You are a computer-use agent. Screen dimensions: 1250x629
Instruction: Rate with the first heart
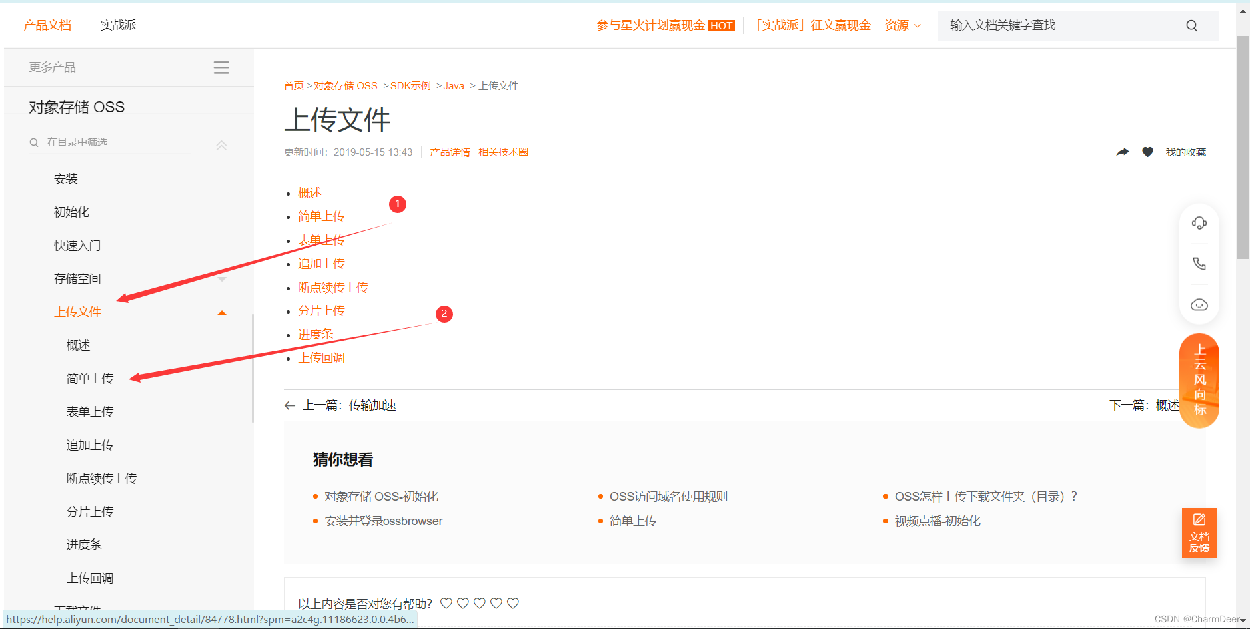[x=446, y=603]
